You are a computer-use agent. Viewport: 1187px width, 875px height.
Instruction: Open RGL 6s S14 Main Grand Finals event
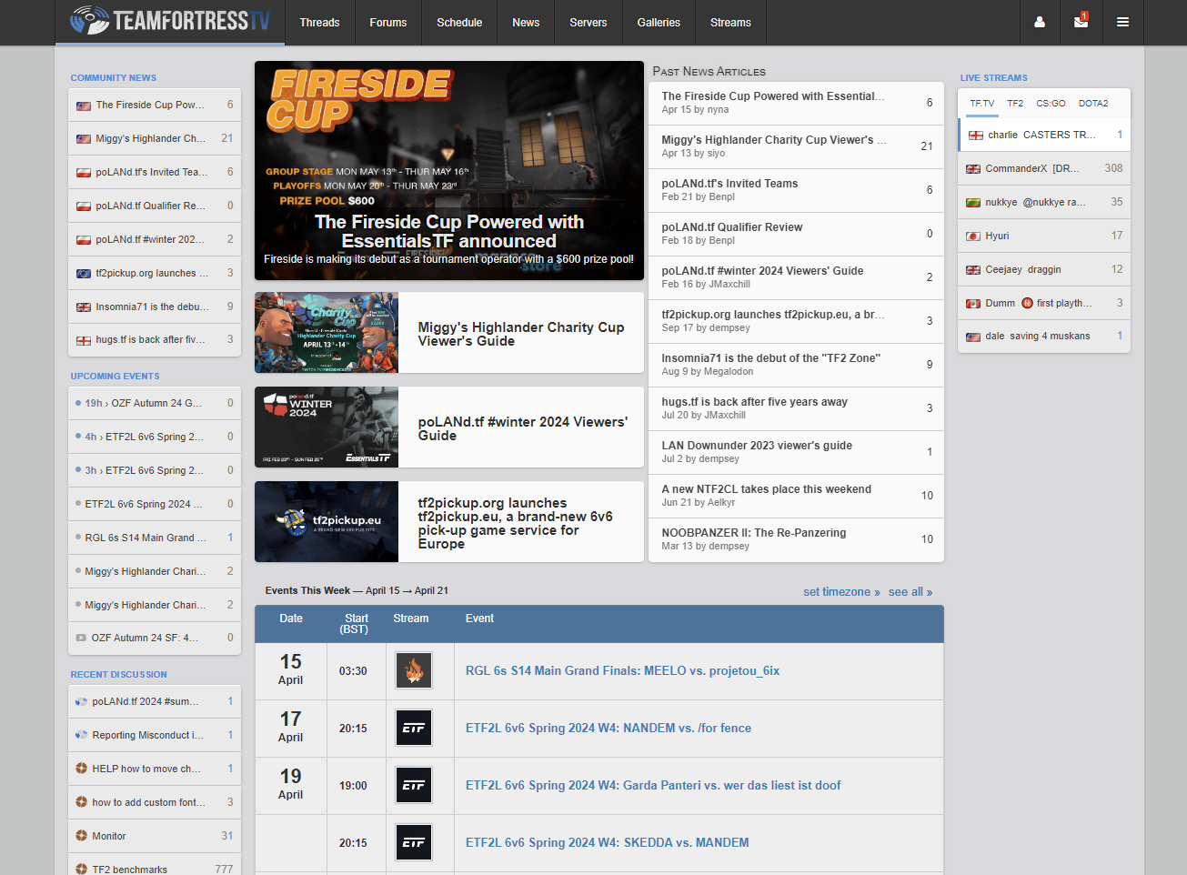pyautogui.click(x=622, y=671)
